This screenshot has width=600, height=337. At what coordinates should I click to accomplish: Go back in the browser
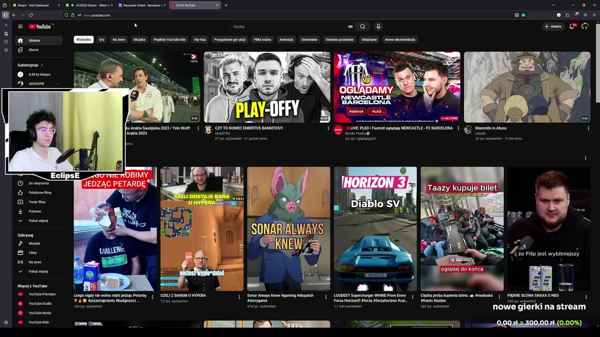(14, 15)
